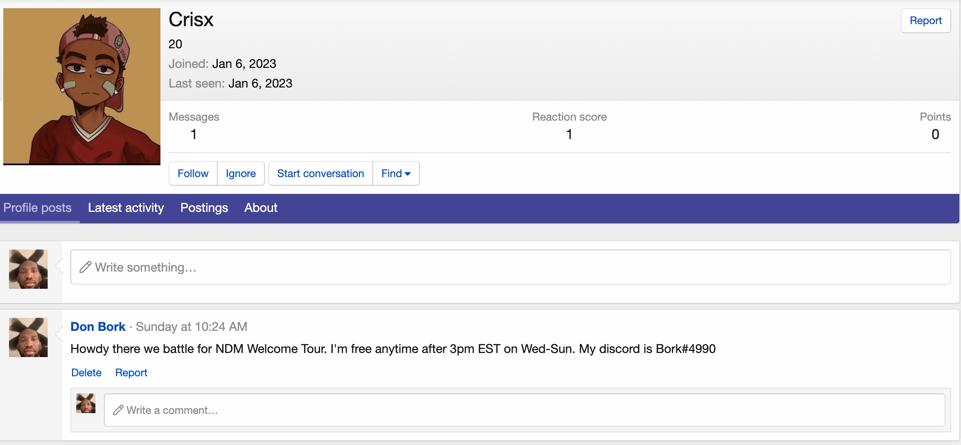Click the Reaction score value

(x=569, y=134)
